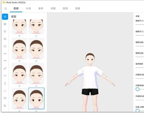Choose the selected face preset with the blue outline
Image resolution: width=144 pixels, height=113 pixels.
[x=36, y=98]
